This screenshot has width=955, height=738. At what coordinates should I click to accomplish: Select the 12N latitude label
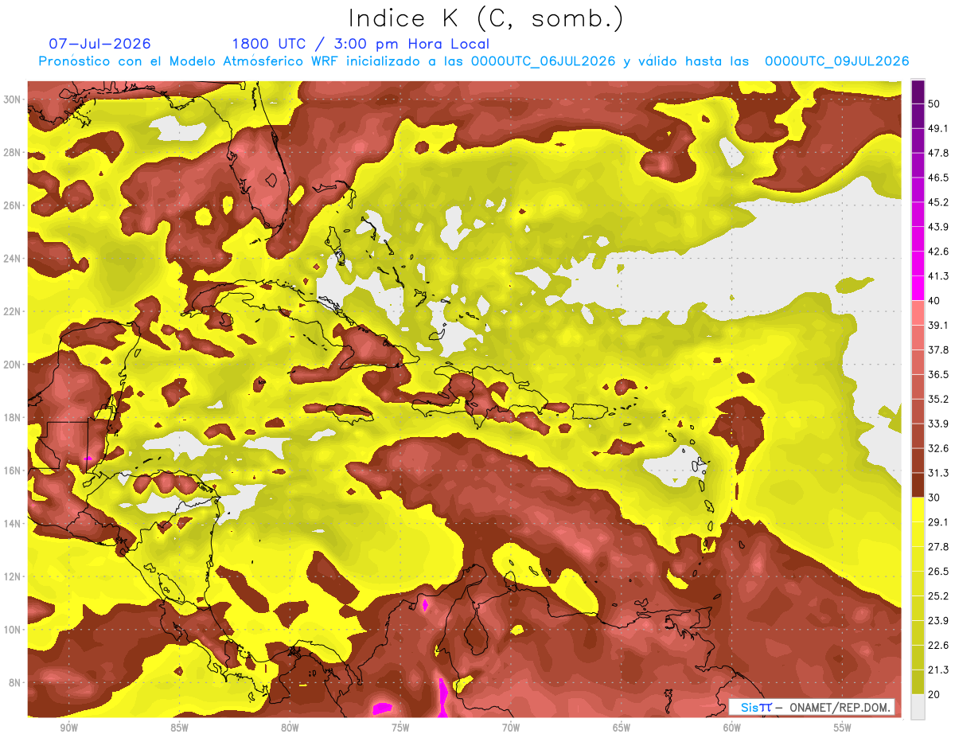13,576
